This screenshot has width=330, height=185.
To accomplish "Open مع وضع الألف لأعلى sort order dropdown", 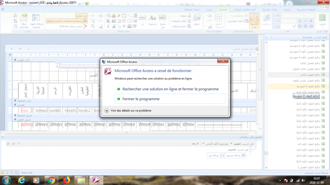I will click(203, 144).
